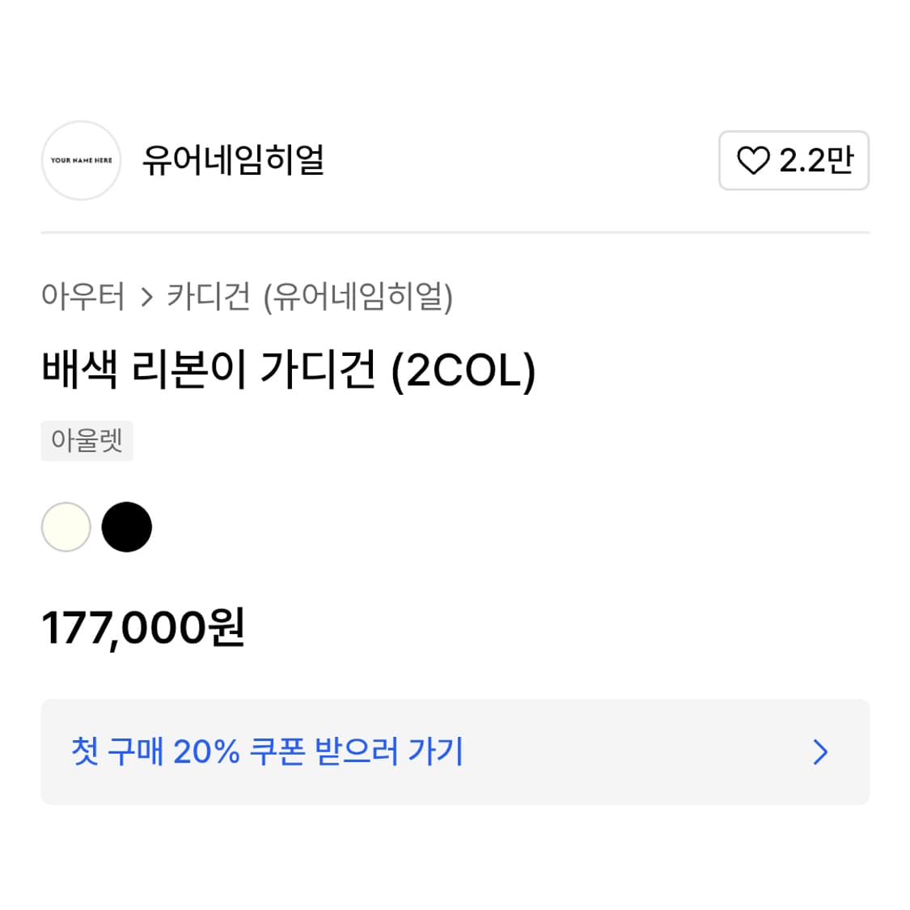This screenshot has height=910, width=910.
Task: Open 카디건 (유어네임히얼) breadcrumb entry
Action: [311, 298]
